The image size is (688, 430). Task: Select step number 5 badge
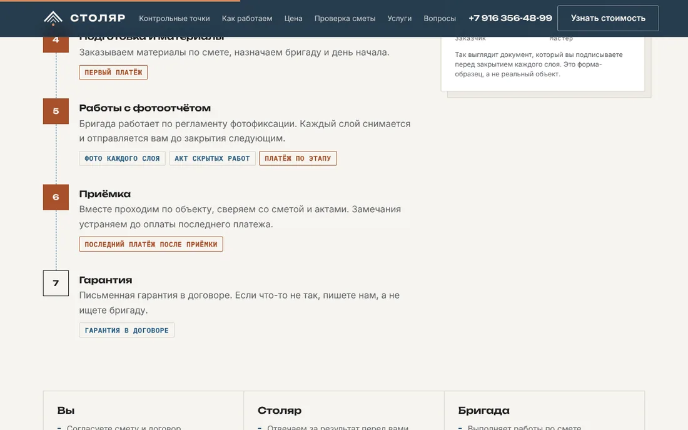click(56, 111)
